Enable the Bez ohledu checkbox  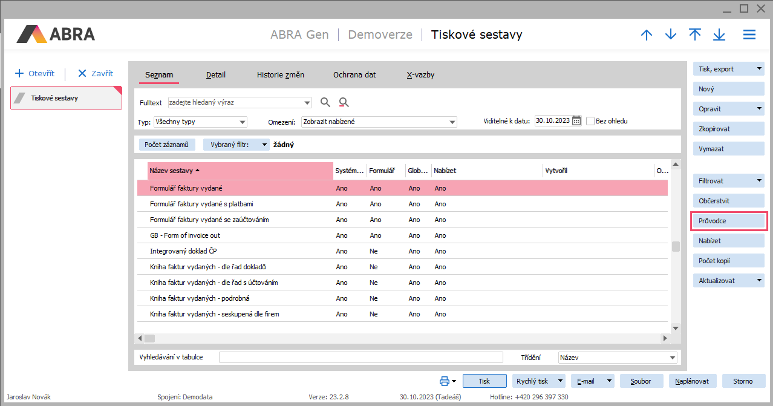click(x=591, y=121)
